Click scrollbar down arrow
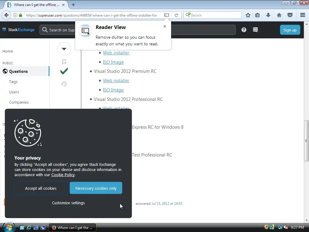This screenshot has width=309, height=232. tap(307, 221)
